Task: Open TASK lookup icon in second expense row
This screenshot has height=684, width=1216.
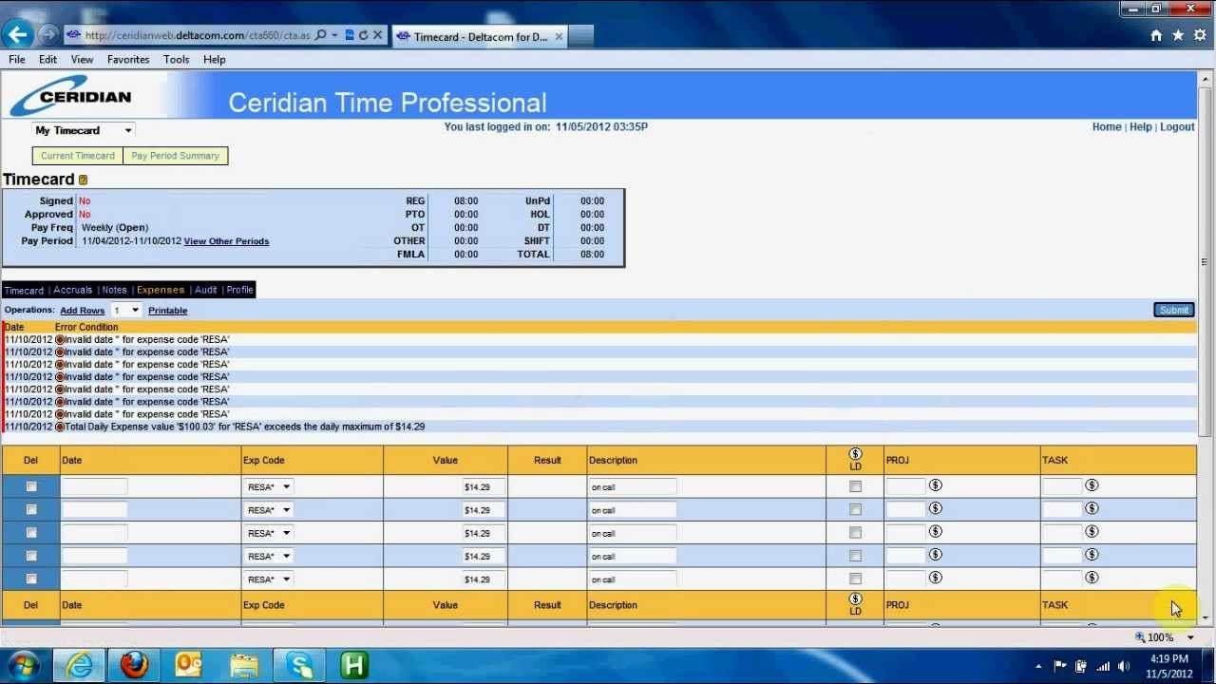Action: click(x=1092, y=508)
